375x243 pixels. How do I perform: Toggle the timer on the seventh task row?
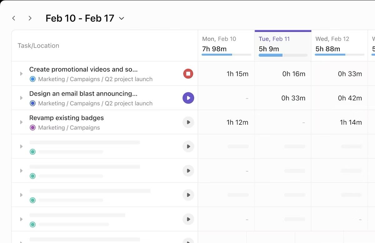point(188,219)
